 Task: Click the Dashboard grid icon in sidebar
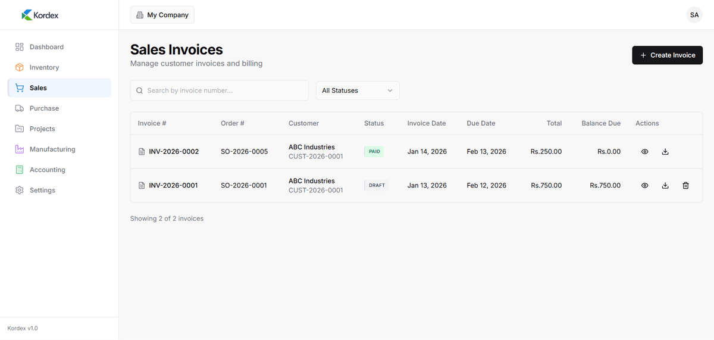tap(20, 47)
